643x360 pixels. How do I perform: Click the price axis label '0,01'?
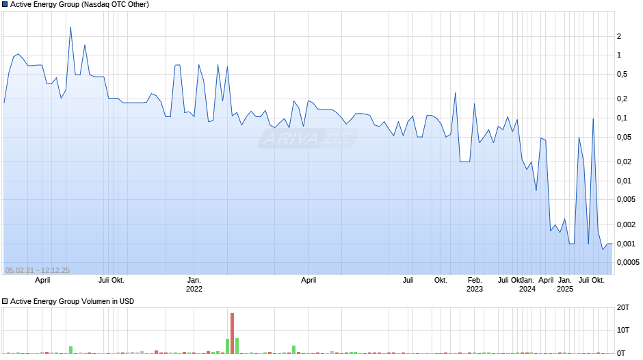pyautogui.click(x=624, y=181)
